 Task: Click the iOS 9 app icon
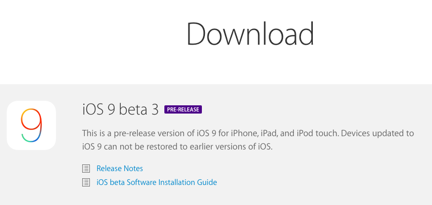(x=31, y=125)
